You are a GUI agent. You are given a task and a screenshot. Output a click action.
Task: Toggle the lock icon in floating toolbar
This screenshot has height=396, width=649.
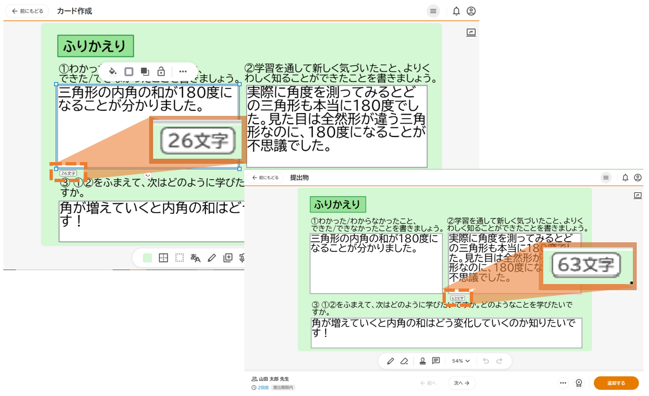161,72
